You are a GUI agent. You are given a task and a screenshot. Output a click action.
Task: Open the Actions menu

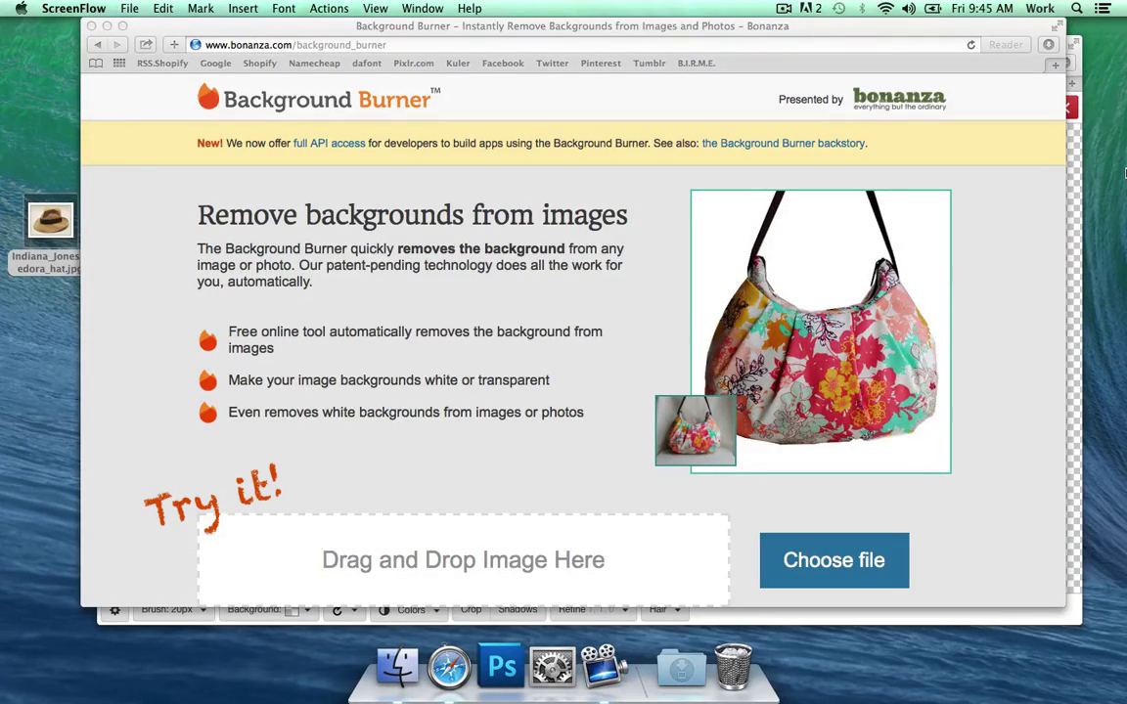pyautogui.click(x=329, y=9)
